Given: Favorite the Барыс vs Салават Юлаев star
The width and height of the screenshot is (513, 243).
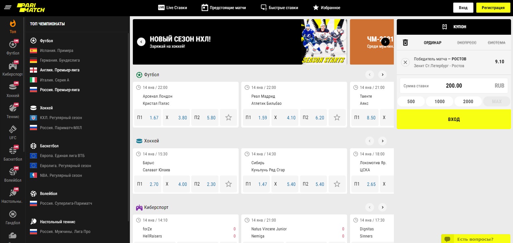Looking at the screenshot, I should tap(229, 184).
